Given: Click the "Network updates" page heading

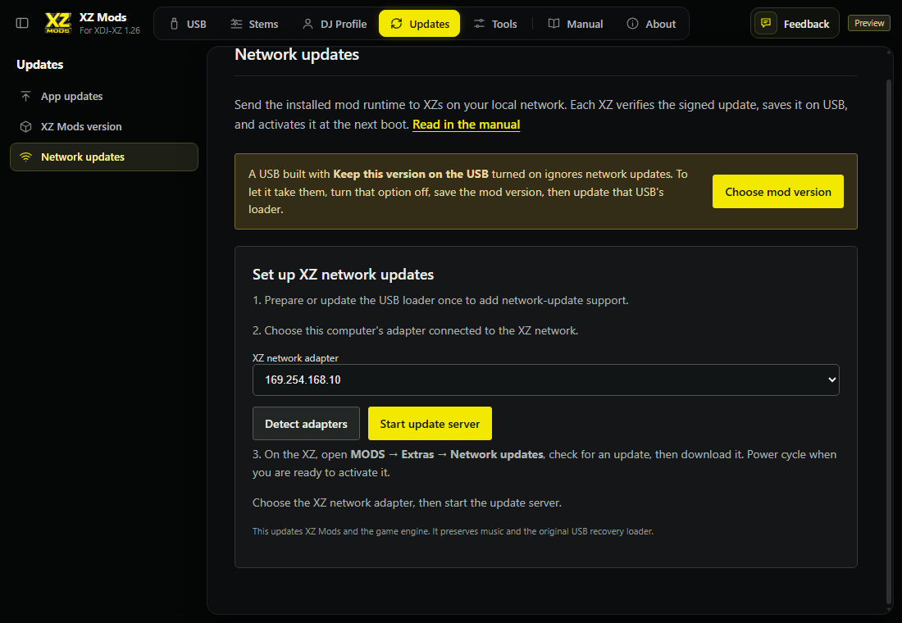Looking at the screenshot, I should point(297,55).
